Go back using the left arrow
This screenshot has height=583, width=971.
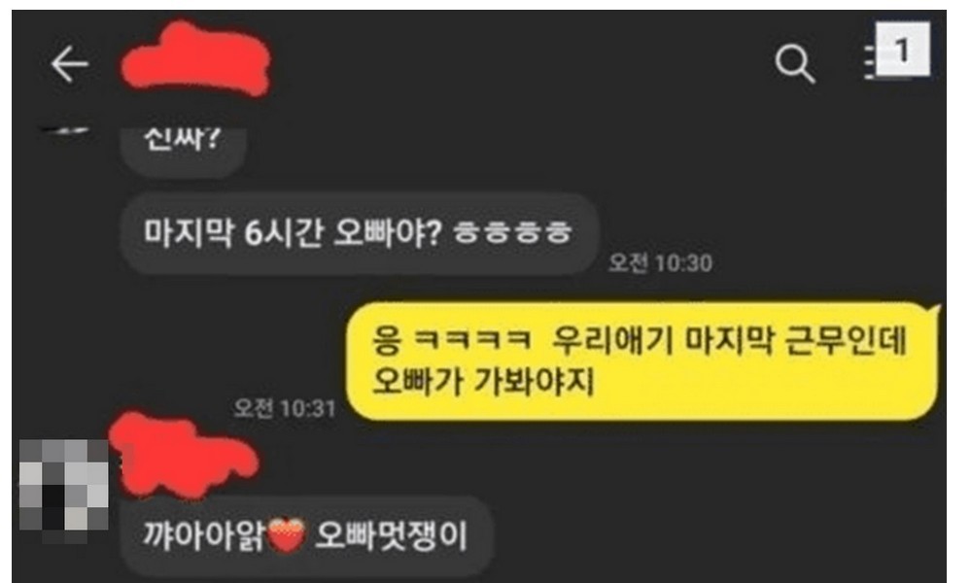click(x=69, y=63)
